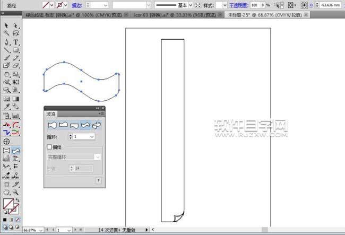345x235 pixels.
Task: Choose the first bulge wave shape preset
Action: pos(53,125)
